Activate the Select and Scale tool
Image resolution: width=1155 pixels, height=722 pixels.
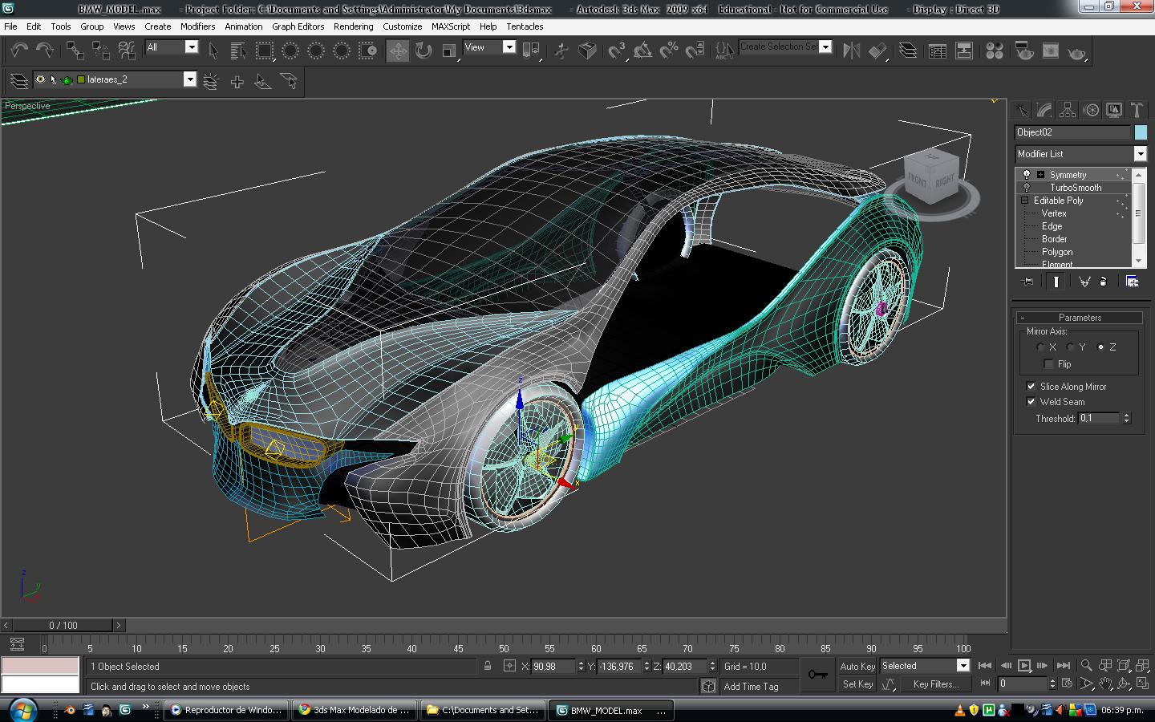(449, 51)
